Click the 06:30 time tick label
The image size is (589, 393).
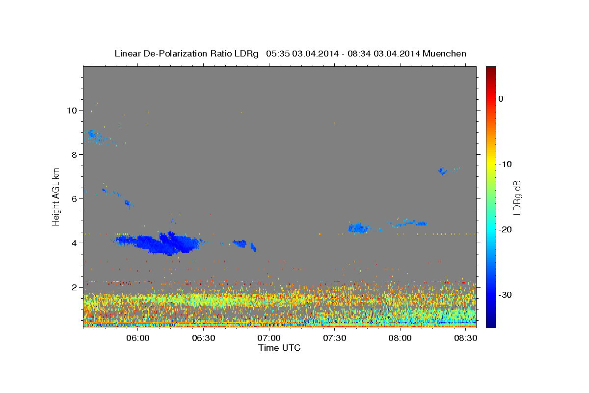coord(203,338)
